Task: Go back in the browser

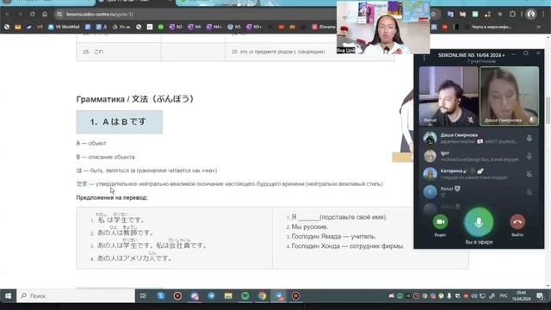Action: (8, 14)
